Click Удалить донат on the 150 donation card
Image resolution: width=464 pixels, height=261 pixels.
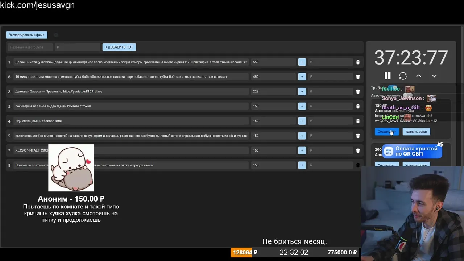416,132
